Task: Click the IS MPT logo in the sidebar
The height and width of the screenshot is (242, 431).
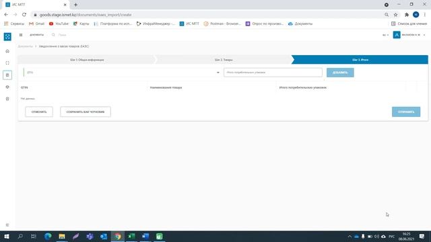Action: point(7,36)
